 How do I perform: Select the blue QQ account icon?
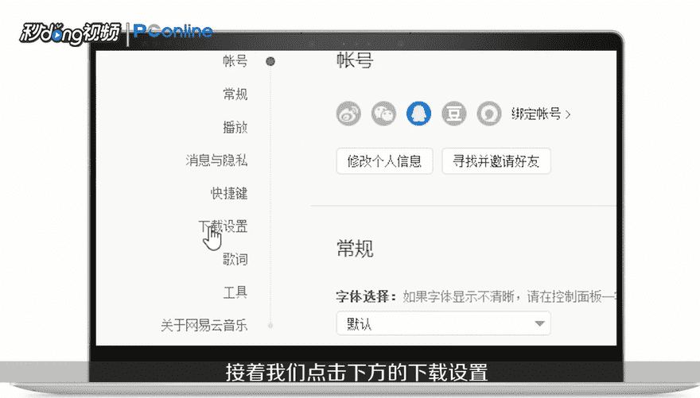418,114
